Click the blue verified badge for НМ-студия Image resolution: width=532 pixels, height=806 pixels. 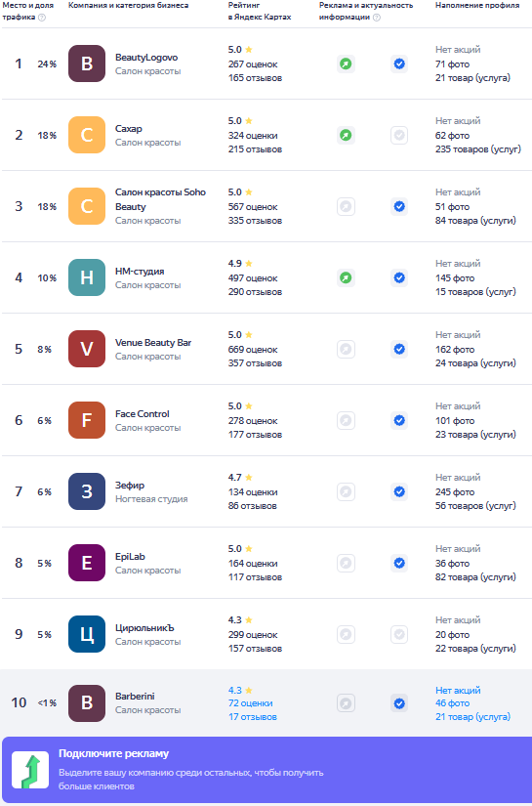click(399, 278)
